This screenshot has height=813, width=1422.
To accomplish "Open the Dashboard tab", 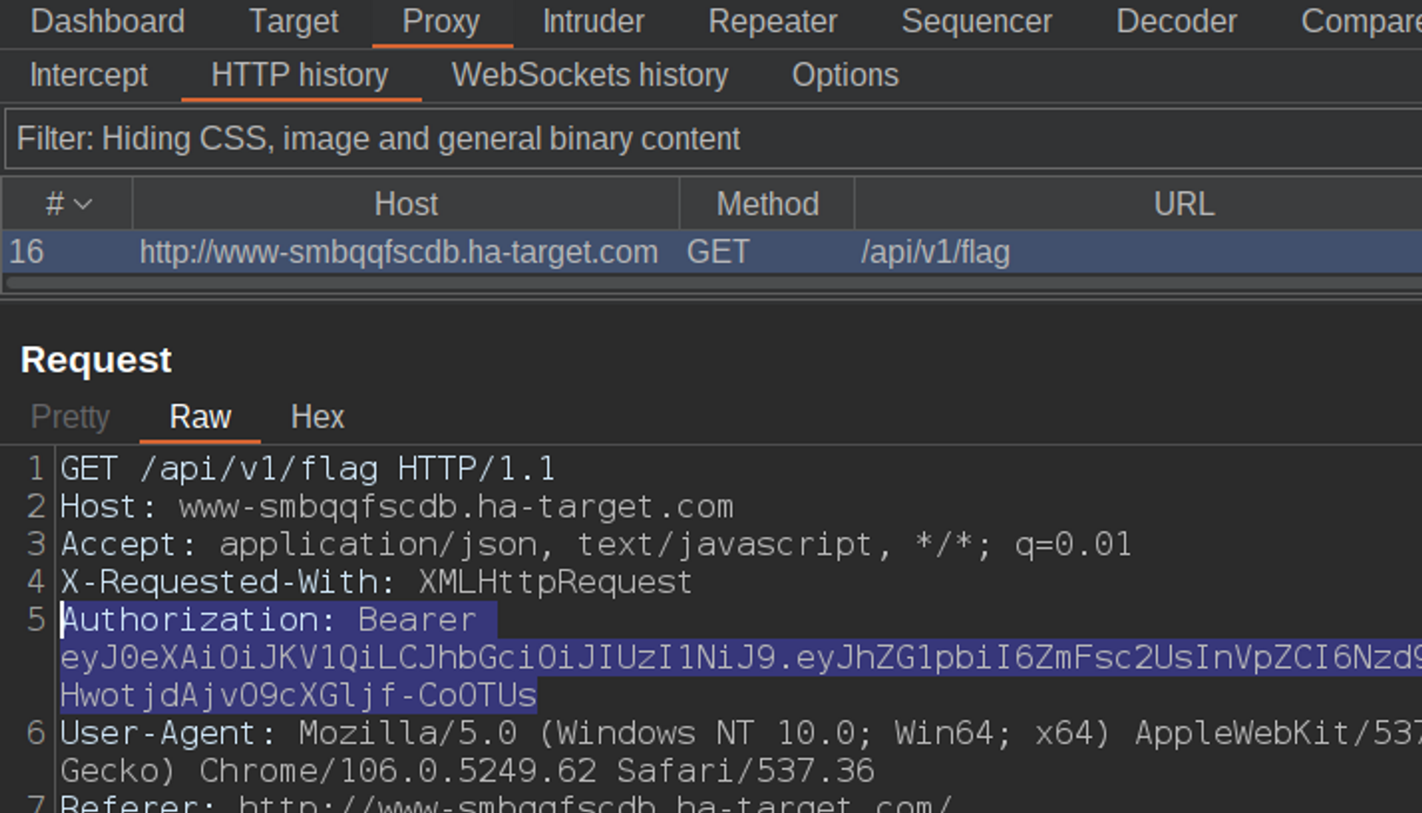I will [107, 21].
